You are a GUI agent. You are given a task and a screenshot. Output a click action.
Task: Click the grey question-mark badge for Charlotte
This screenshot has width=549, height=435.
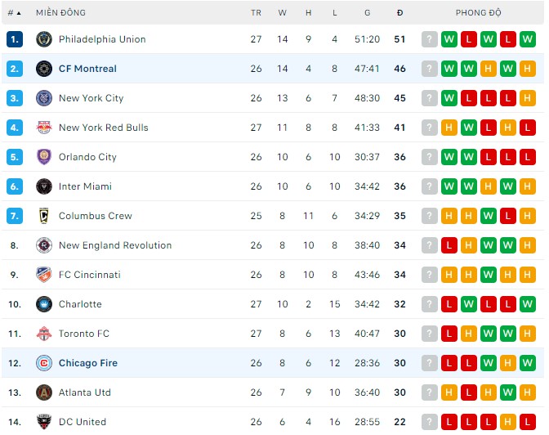(x=430, y=304)
